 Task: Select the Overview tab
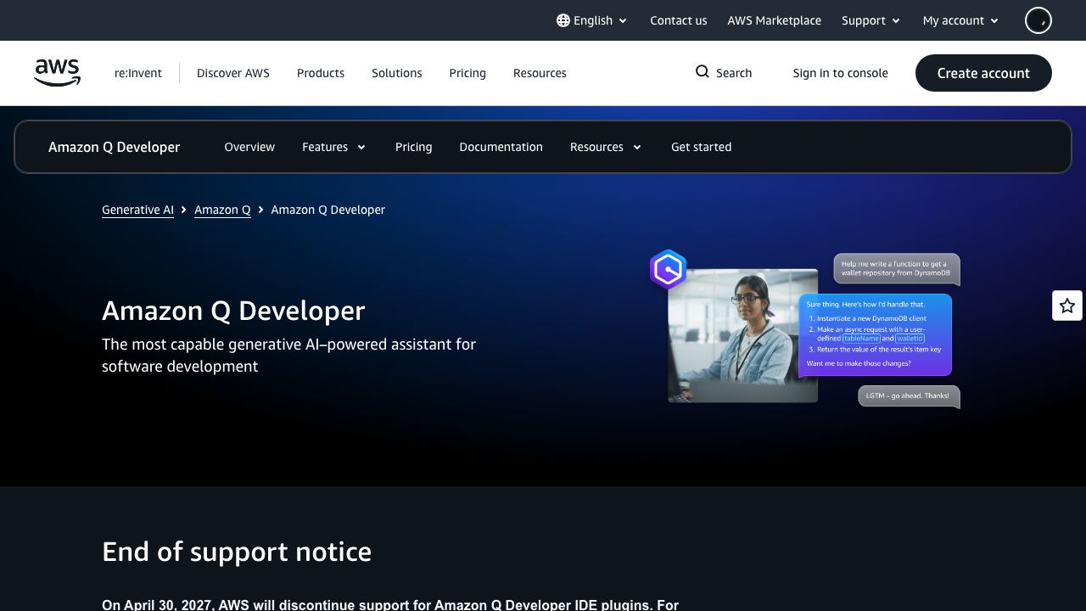(249, 147)
